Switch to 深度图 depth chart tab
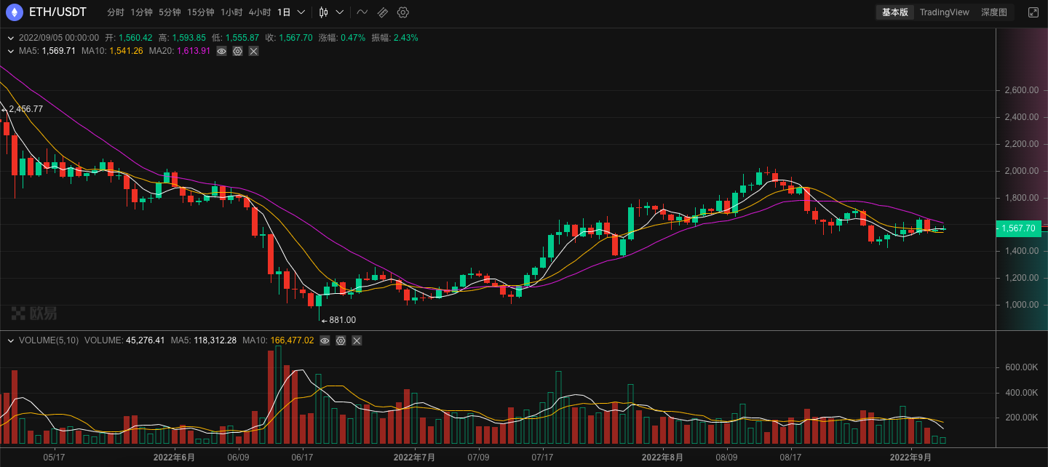Image resolution: width=1048 pixels, height=467 pixels. 993,12
